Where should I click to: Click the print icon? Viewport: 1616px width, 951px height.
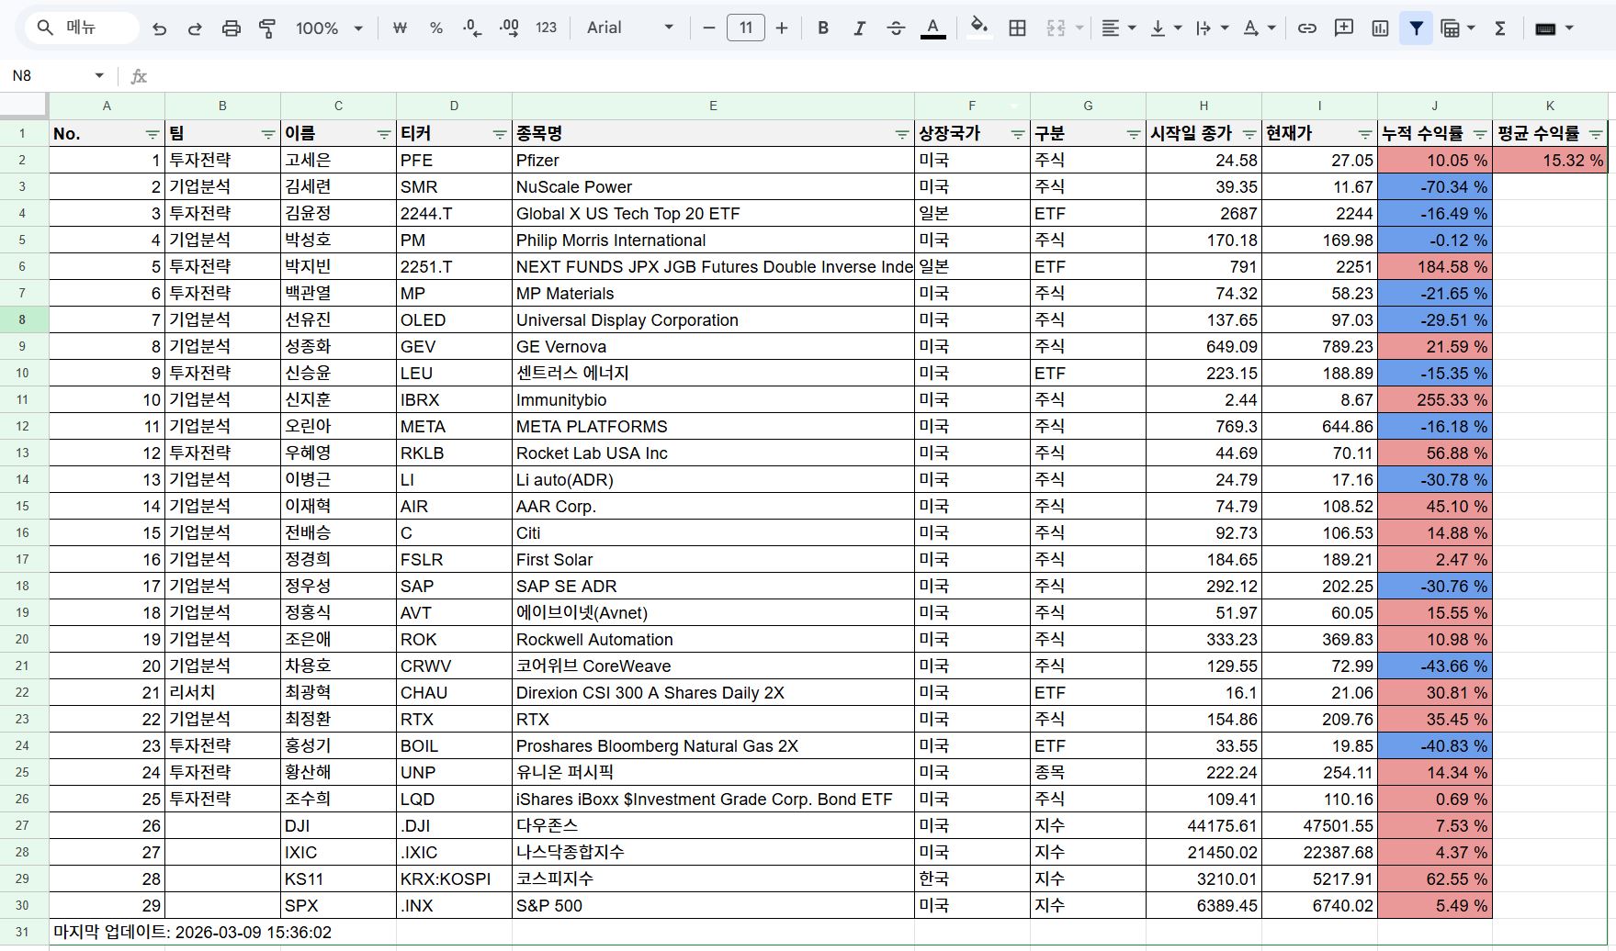[231, 28]
